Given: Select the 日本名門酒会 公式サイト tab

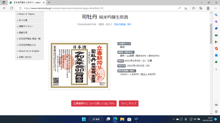Looking at the screenshot, I should (27, 2).
